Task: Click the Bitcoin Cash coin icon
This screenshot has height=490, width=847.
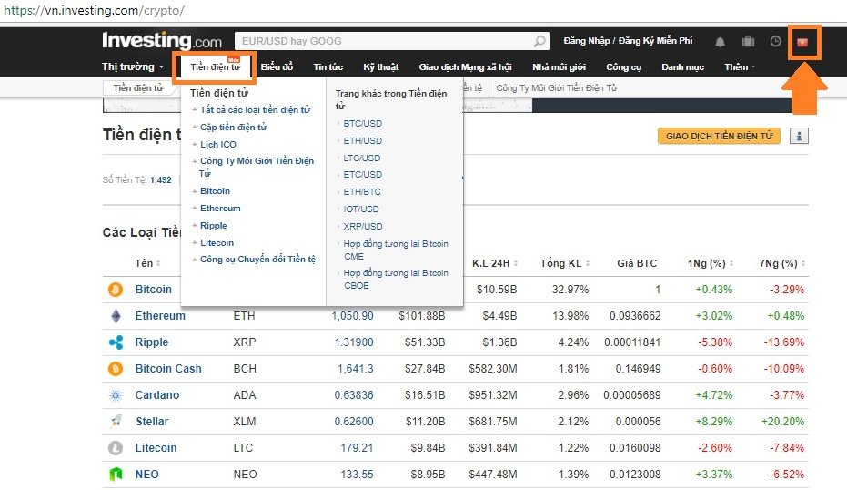Action: click(115, 369)
